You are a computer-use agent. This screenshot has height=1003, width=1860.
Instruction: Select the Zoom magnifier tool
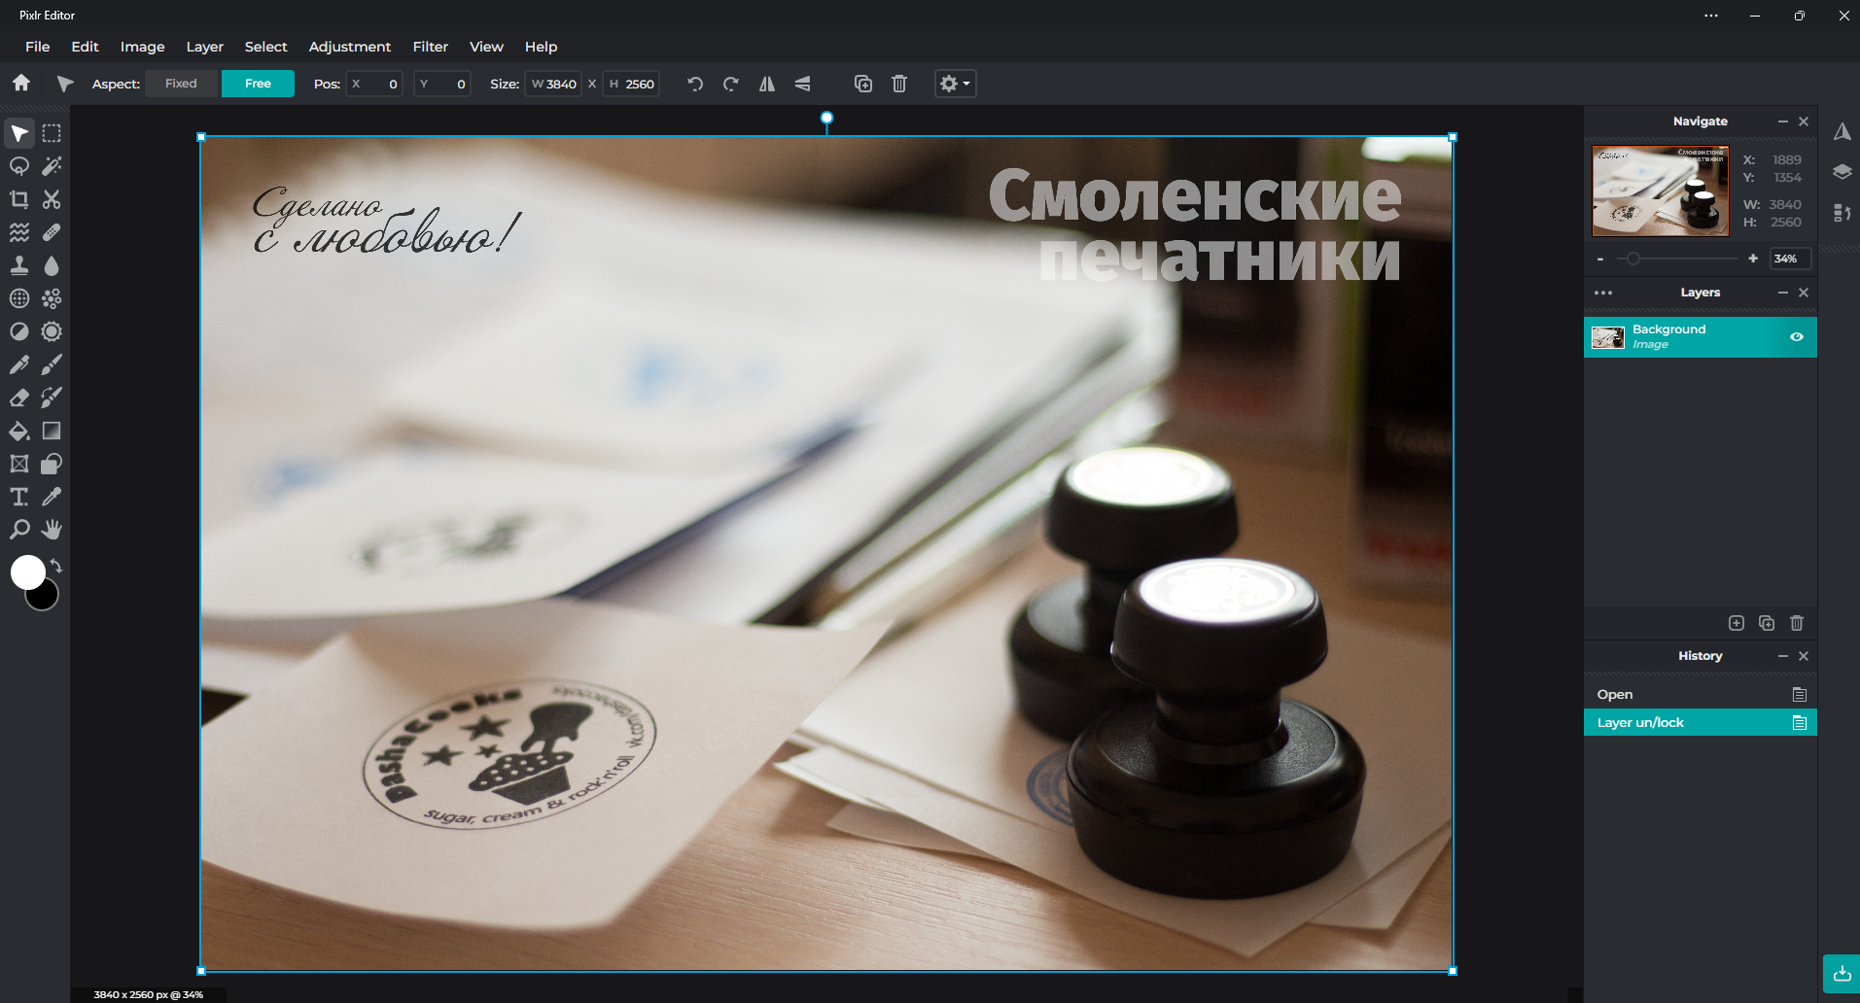click(19, 530)
